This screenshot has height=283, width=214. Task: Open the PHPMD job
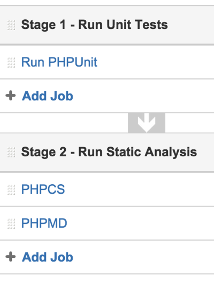[44, 223]
